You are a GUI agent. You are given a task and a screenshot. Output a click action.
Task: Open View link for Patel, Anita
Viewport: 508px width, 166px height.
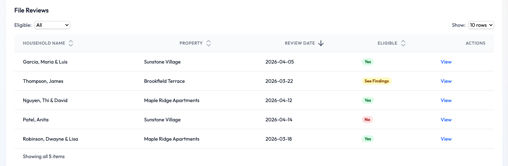coord(446,120)
